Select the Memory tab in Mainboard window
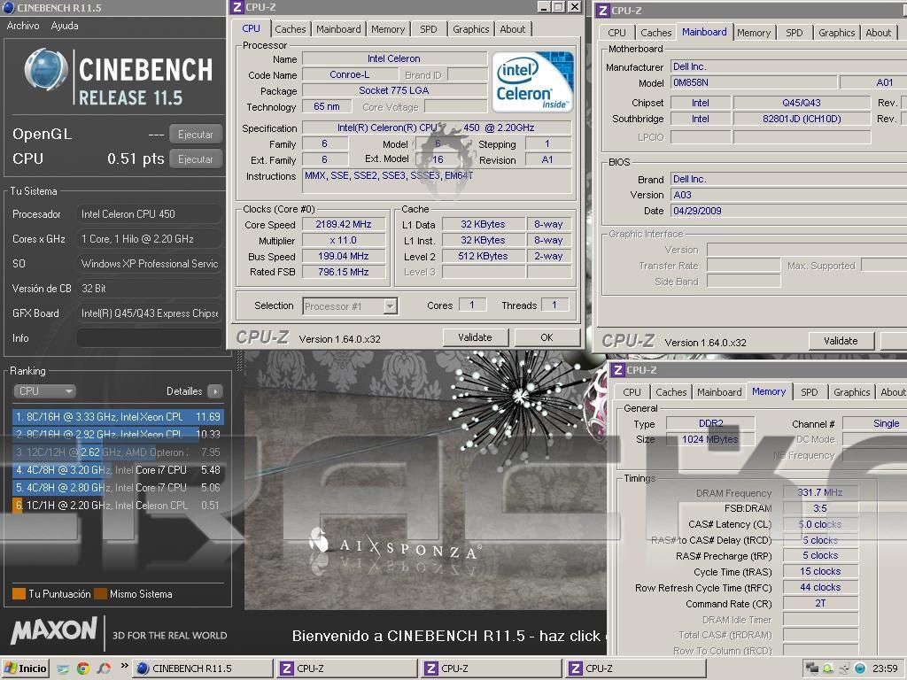The height and width of the screenshot is (680, 907). tap(754, 33)
